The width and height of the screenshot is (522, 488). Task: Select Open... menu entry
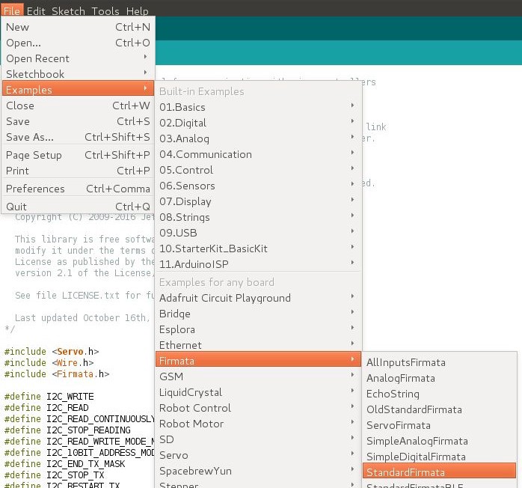coord(78,43)
